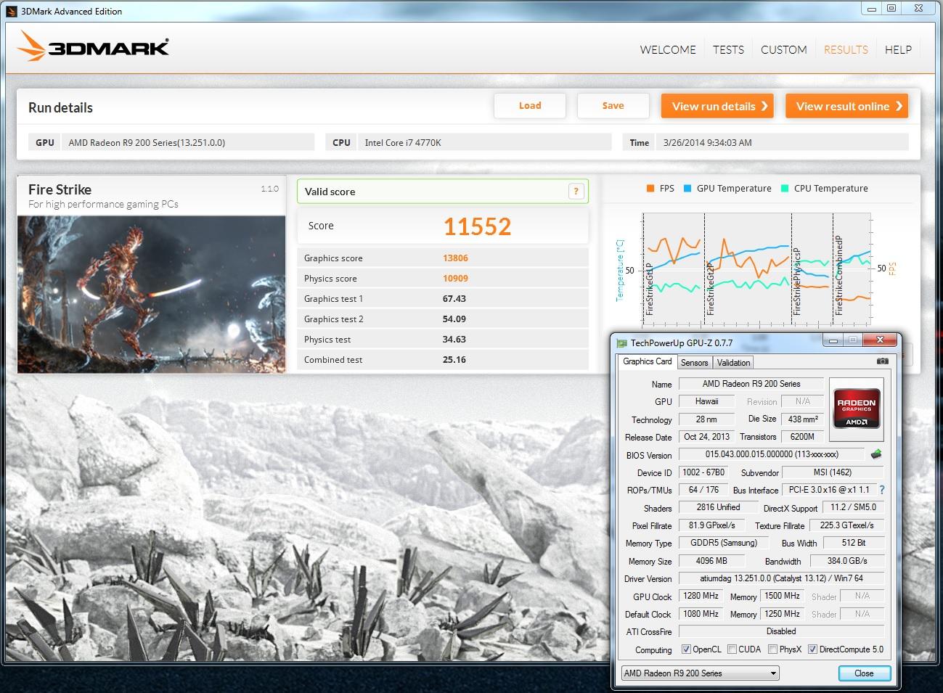Open bus interface help question mark
The image size is (943, 693).
(x=882, y=490)
